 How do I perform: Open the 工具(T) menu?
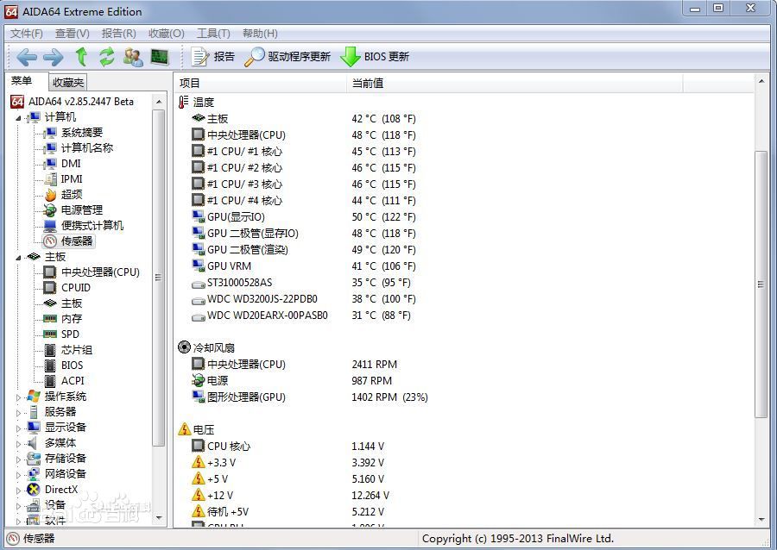213,33
